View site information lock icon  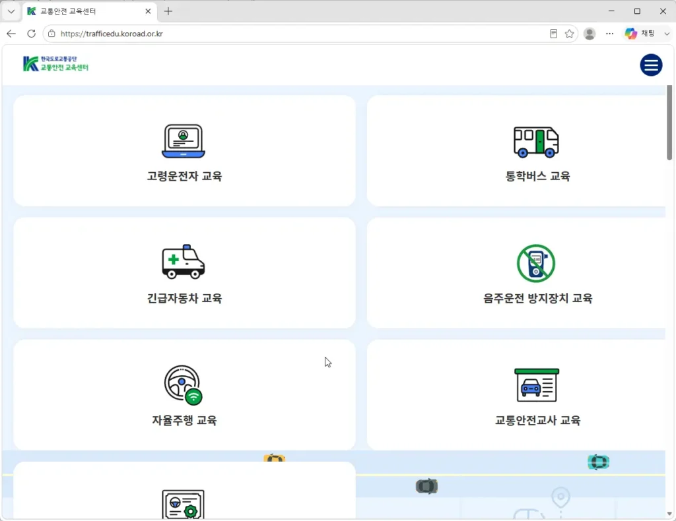click(51, 34)
